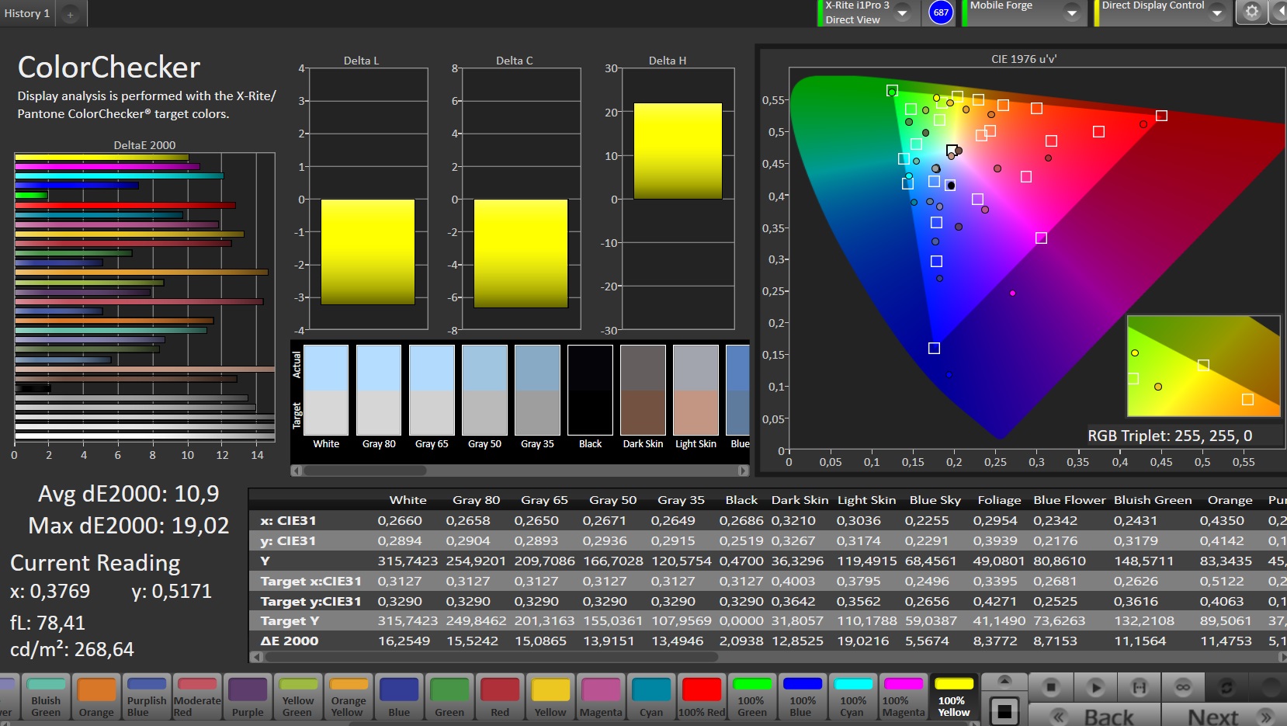Toggle the continuous read infinity icon
Image resolution: width=1287 pixels, height=726 pixels.
click(1182, 687)
